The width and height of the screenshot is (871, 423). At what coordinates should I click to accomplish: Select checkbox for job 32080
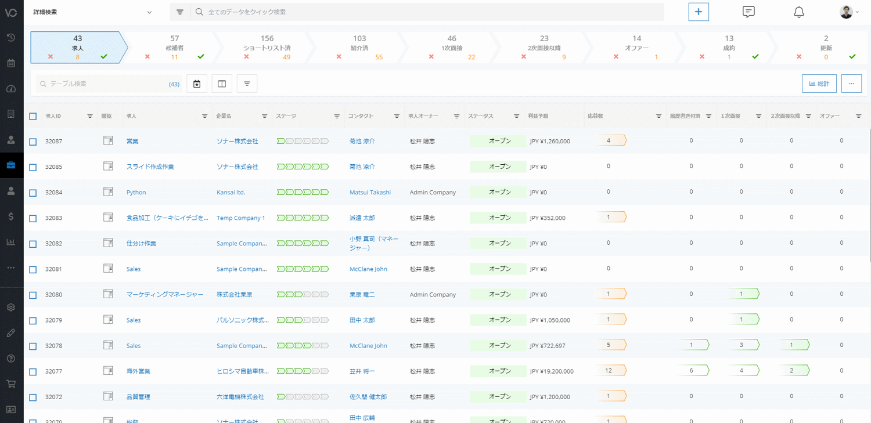pyautogui.click(x=33, y=295)
